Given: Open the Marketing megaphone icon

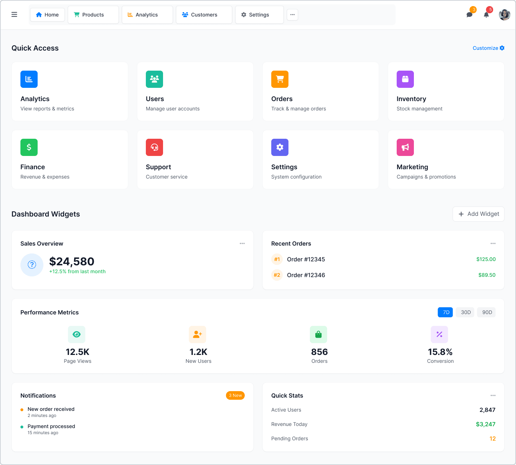Looking at the screenshot, I should pyautogui.click(x=405, y=147).
